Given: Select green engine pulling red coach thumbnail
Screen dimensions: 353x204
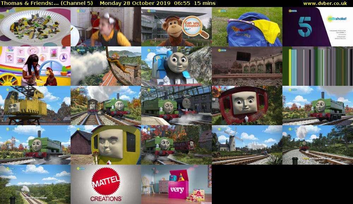Looking at the screenshot, I should (176, 145).
